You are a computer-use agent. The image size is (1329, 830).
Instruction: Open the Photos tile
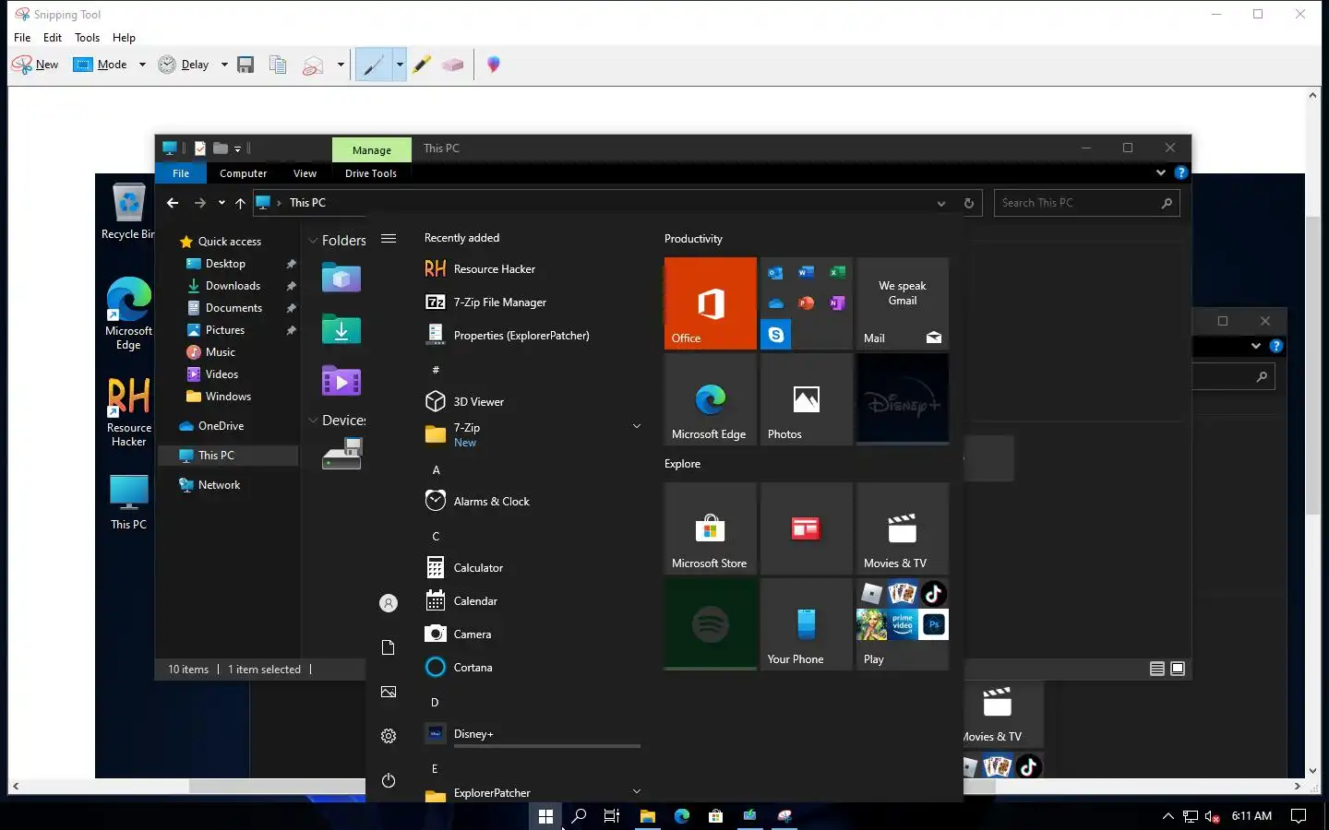807,399
